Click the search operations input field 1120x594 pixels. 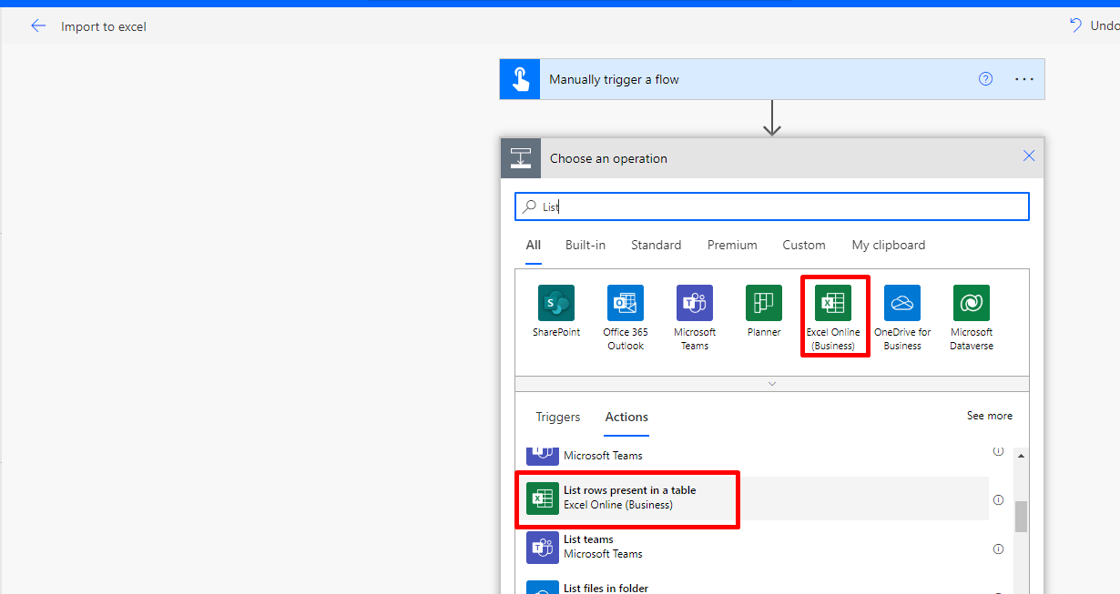point(772,206)
